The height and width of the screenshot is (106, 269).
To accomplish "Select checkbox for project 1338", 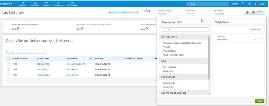I will [x=8, y=64].
